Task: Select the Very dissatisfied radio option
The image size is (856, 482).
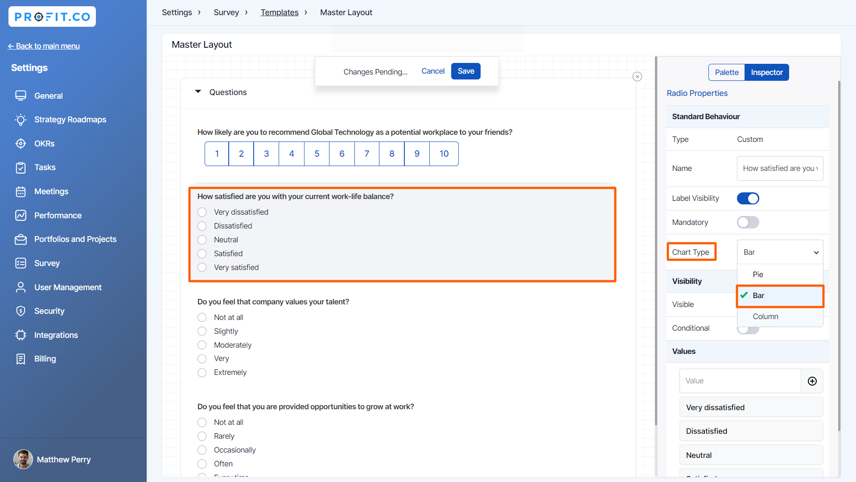Action: tap(202, 212)
